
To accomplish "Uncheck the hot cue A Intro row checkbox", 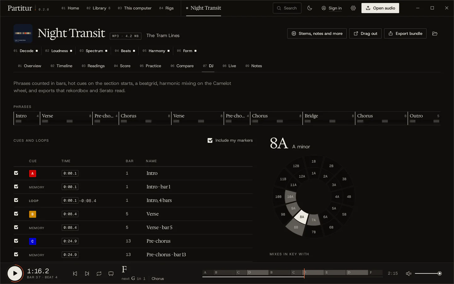I will click(16, 173).
